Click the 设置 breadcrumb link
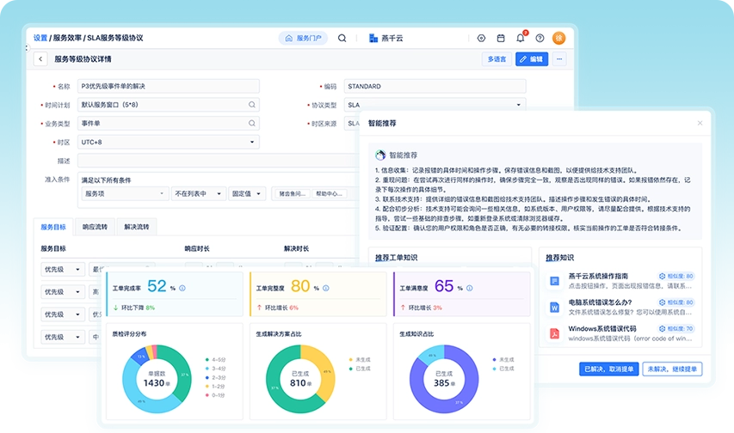 point(40,38)
